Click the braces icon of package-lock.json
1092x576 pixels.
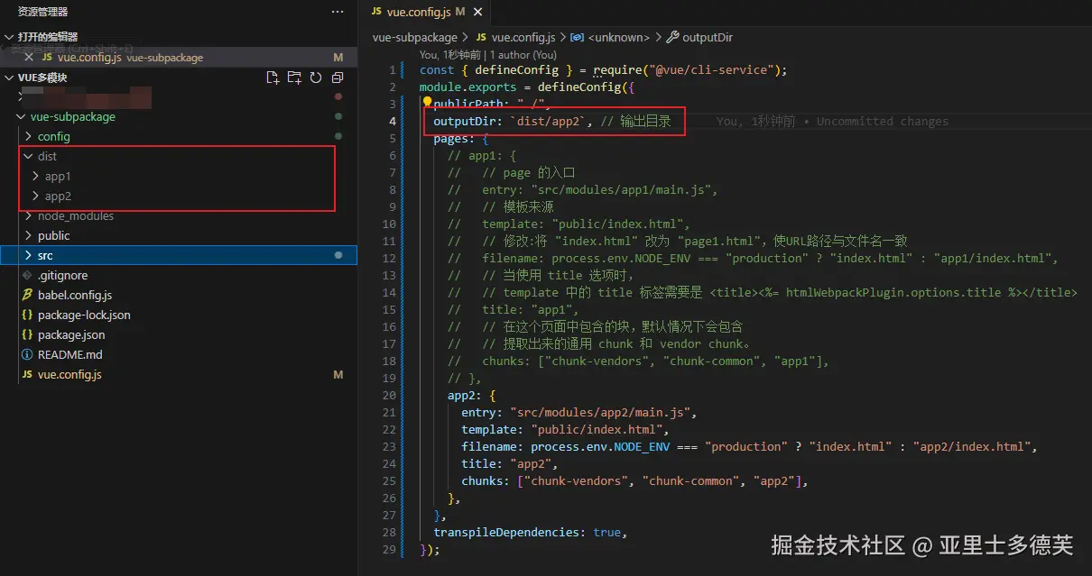pos(27,315)
